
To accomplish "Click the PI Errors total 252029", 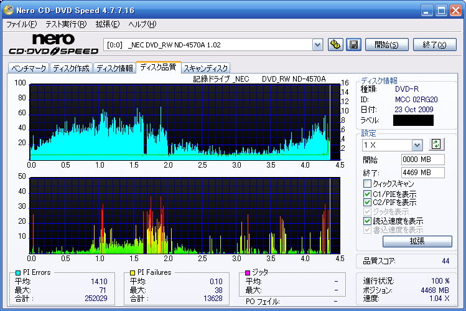I will (96, 298).
